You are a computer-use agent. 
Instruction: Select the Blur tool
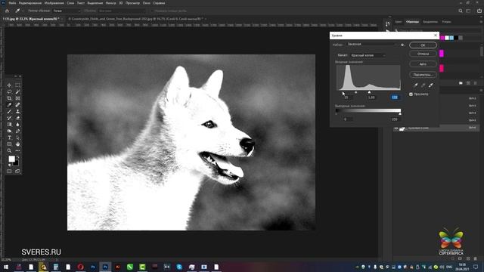point(17,125)
